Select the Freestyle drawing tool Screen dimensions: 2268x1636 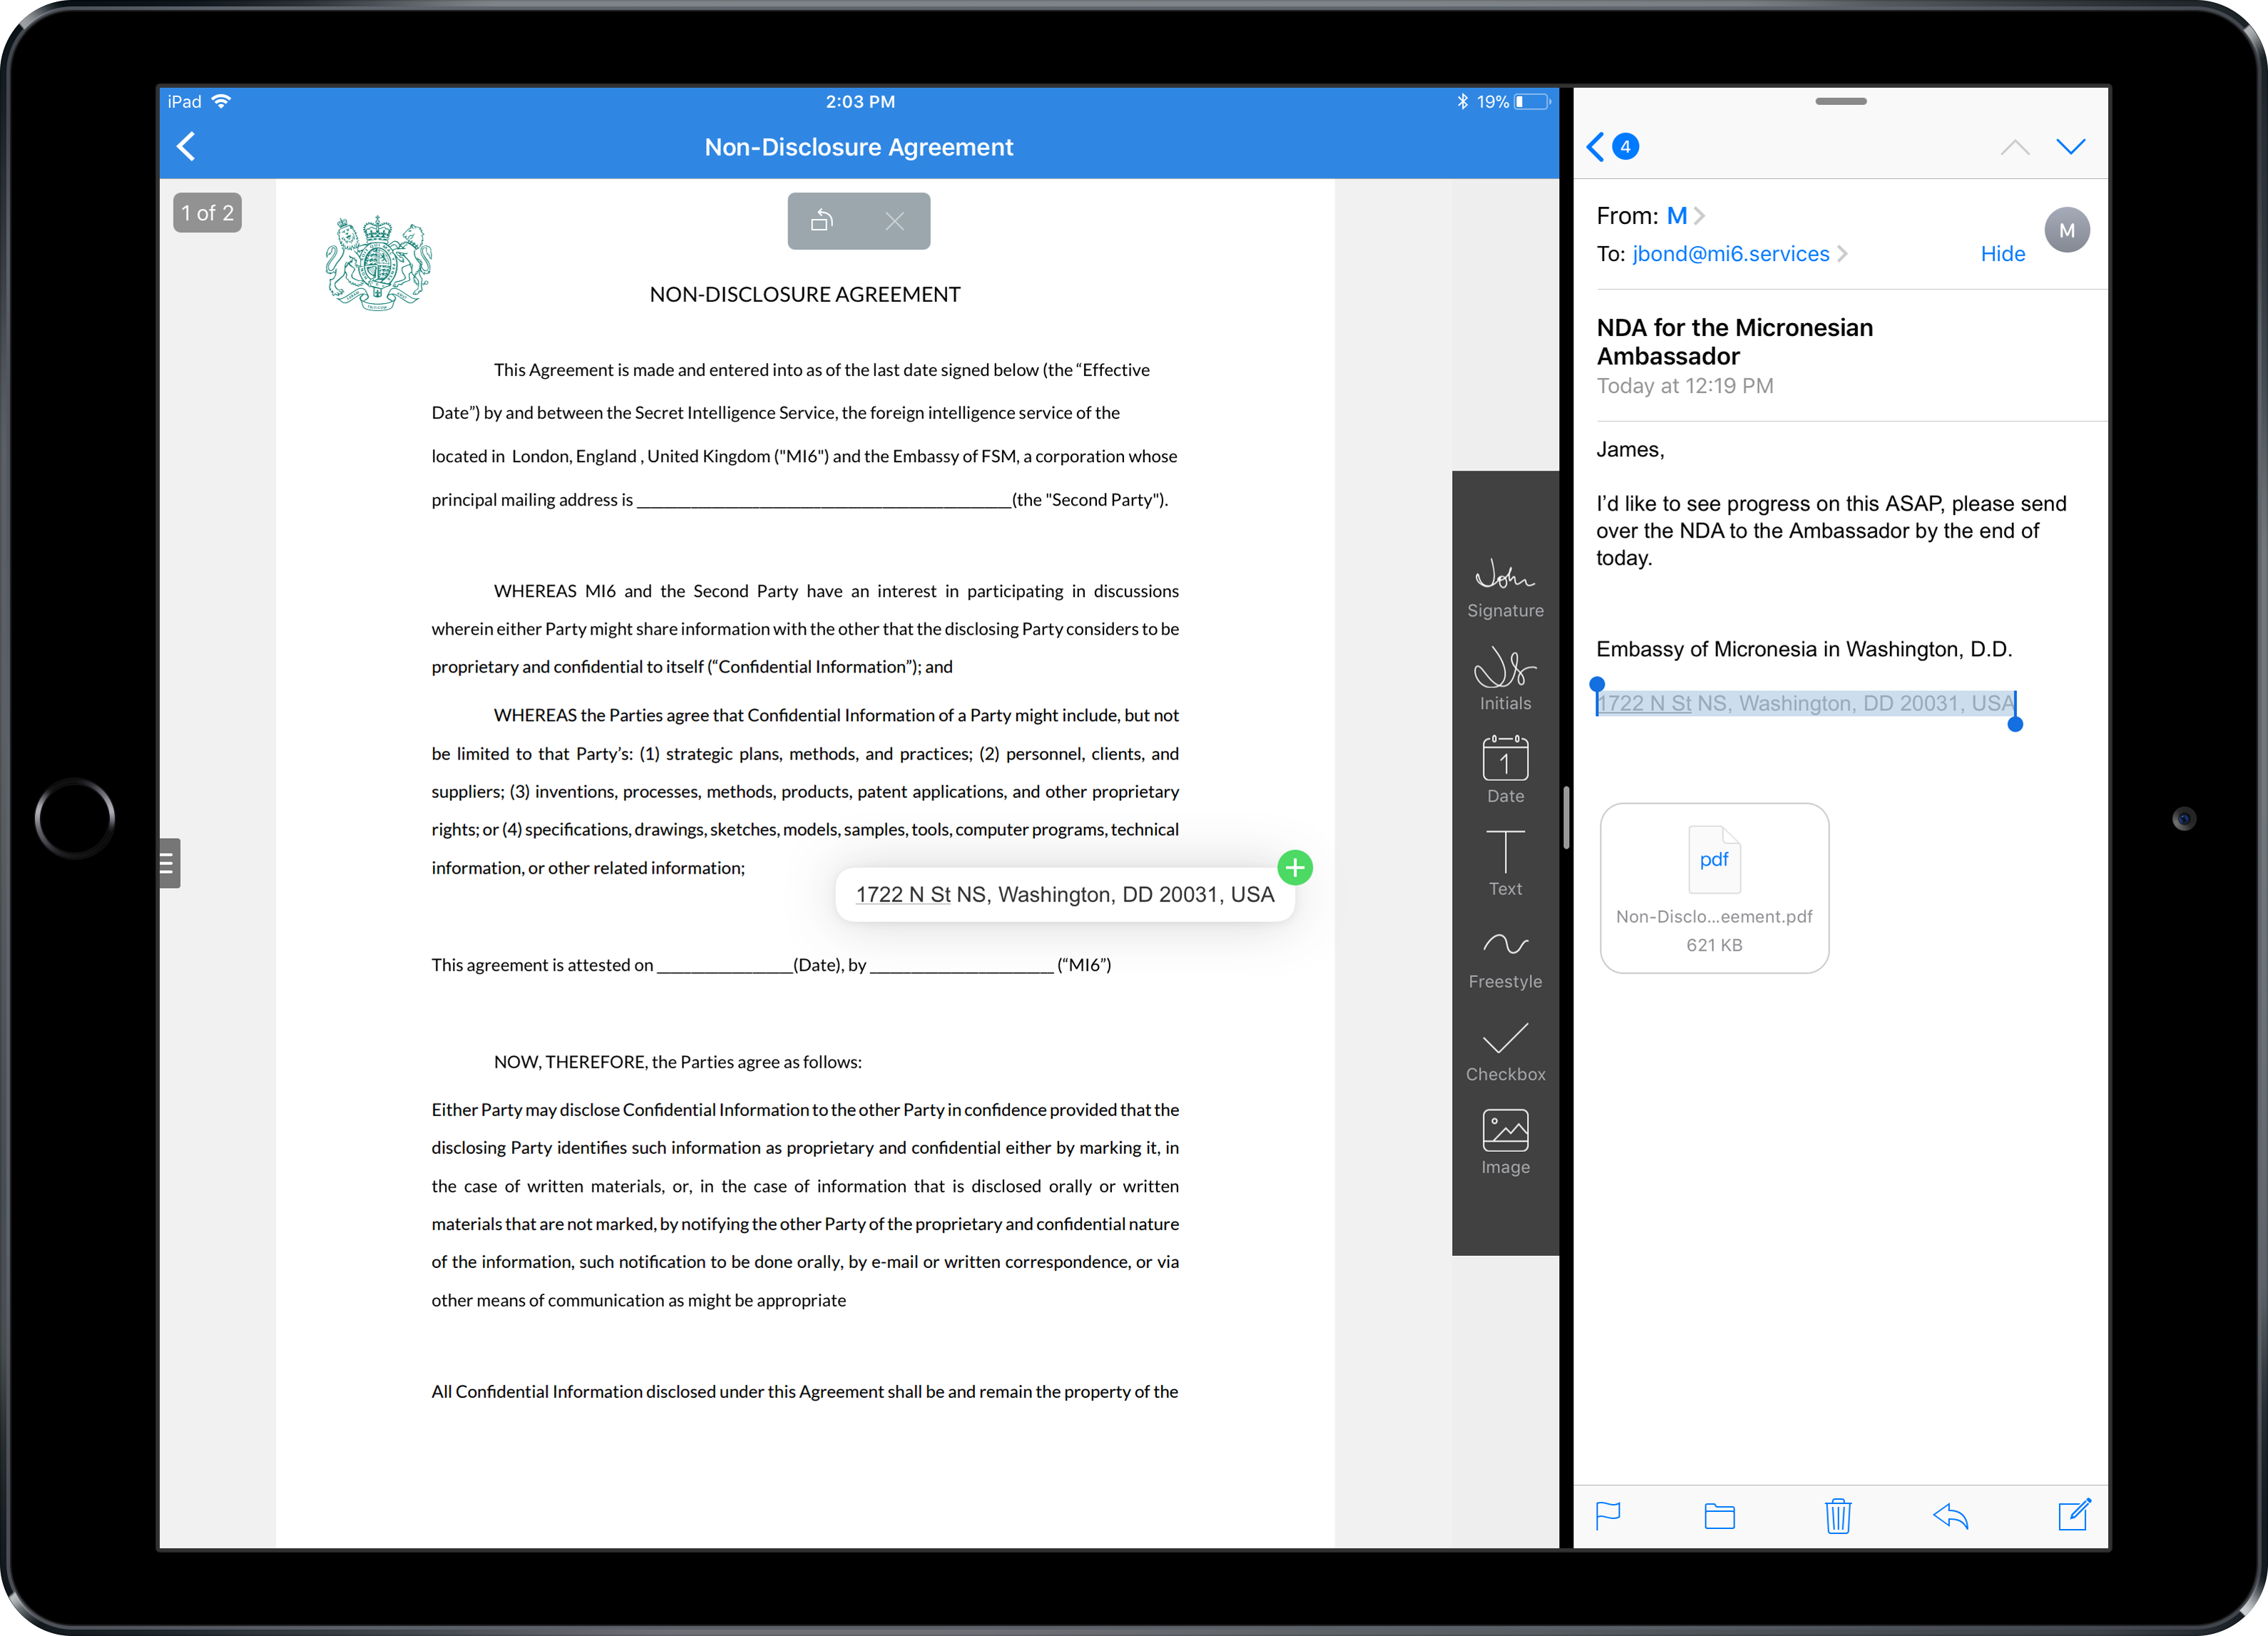click(x=1505, y=960)
